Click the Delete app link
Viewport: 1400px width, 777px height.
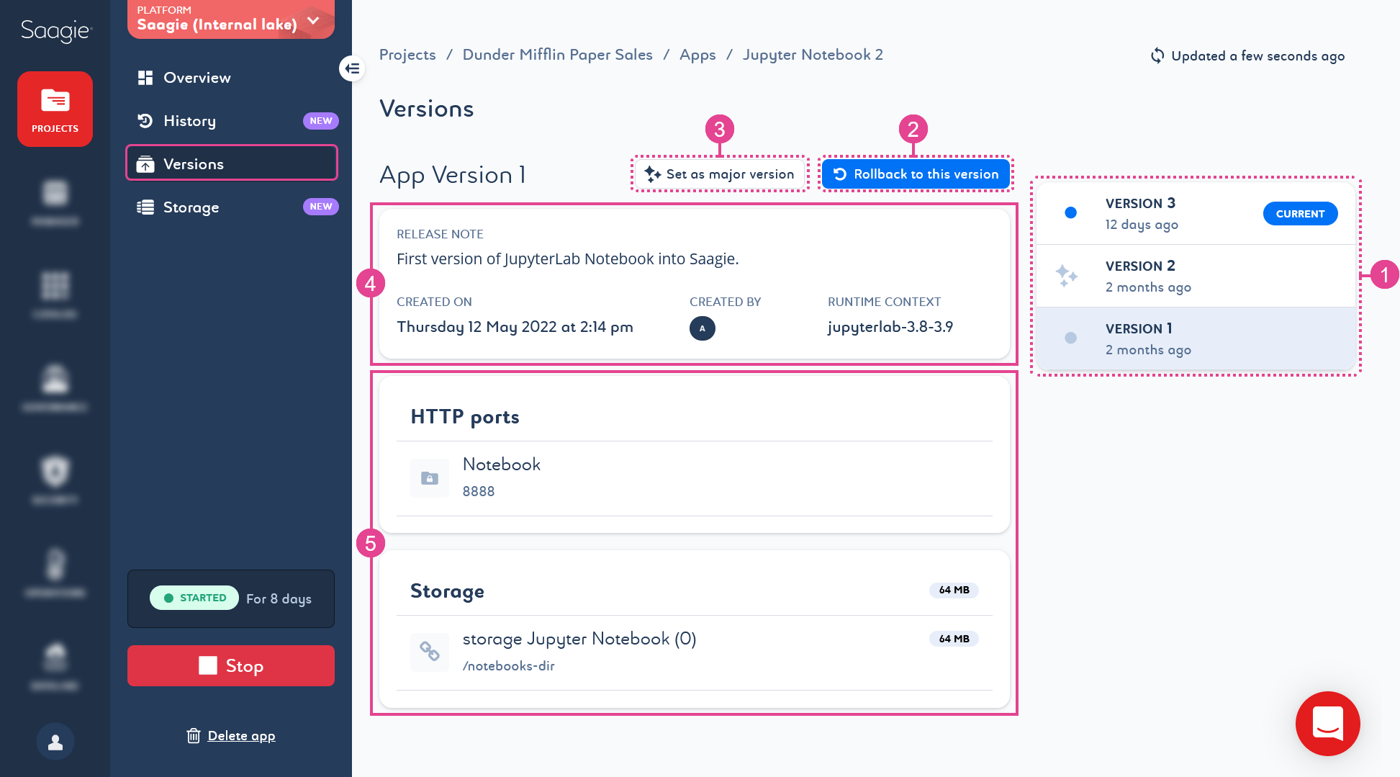tap(241, 736)
